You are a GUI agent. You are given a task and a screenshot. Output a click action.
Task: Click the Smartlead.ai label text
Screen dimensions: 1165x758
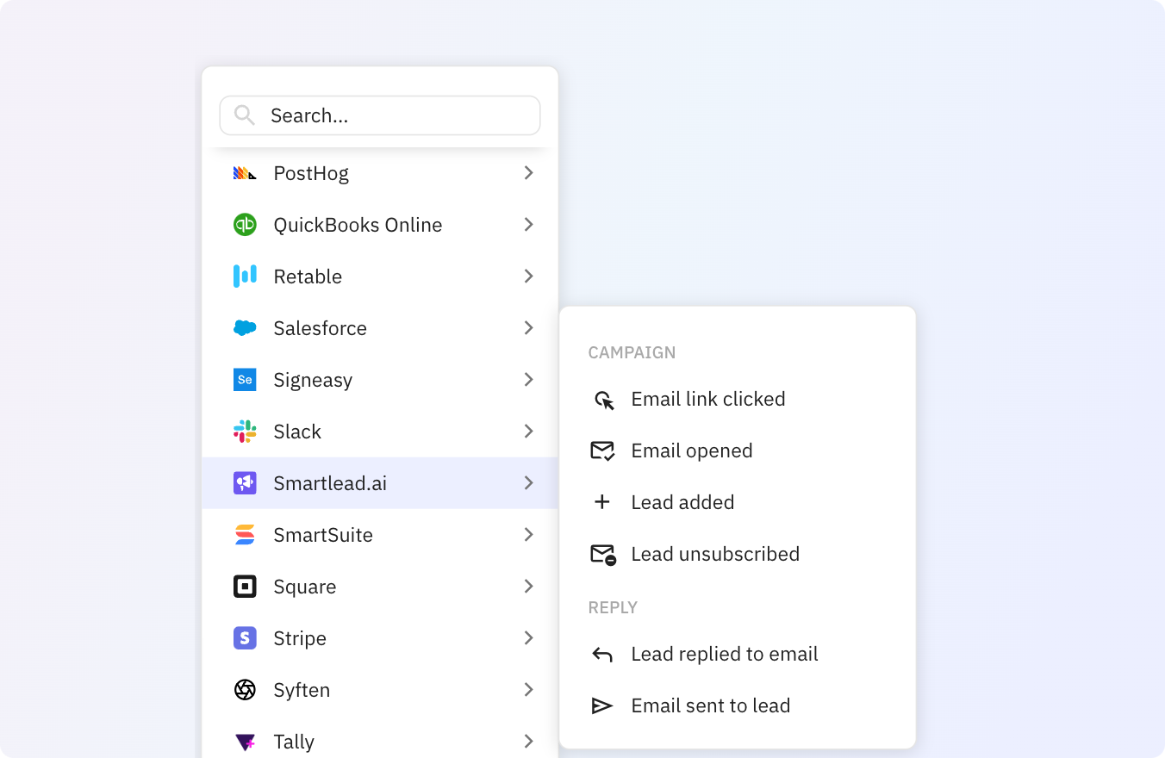coord(330,483)
